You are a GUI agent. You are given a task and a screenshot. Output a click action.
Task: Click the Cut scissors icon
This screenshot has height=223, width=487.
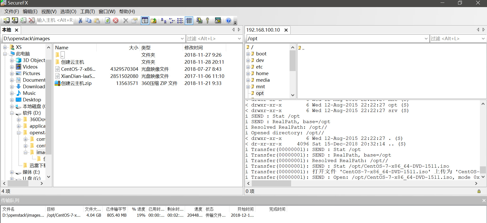80,20
